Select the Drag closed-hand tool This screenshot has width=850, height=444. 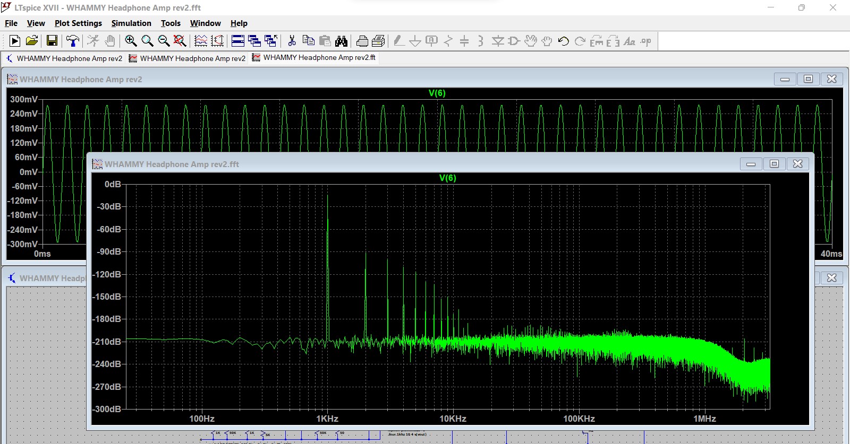click(547, 41)
